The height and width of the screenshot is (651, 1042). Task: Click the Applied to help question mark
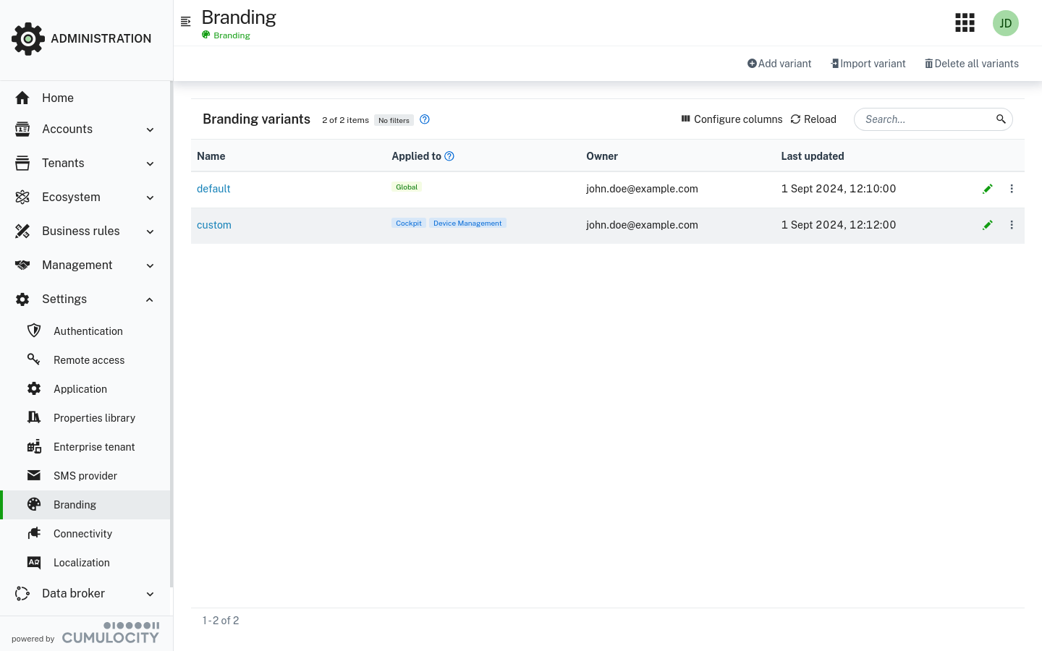point(449,156)
